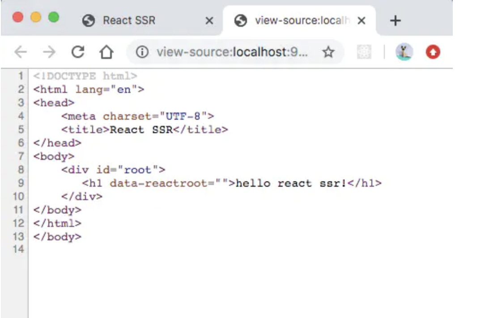Viewport: 485px width, 318px height.
Task: Click the address bar URL field
Action: click(232, 53)
